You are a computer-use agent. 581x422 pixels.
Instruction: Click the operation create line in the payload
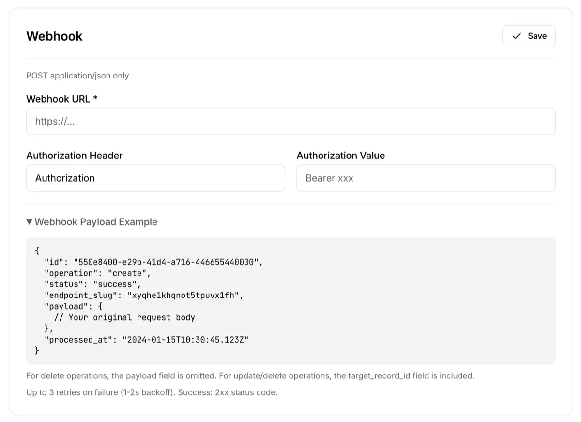(x=97, y=273)
